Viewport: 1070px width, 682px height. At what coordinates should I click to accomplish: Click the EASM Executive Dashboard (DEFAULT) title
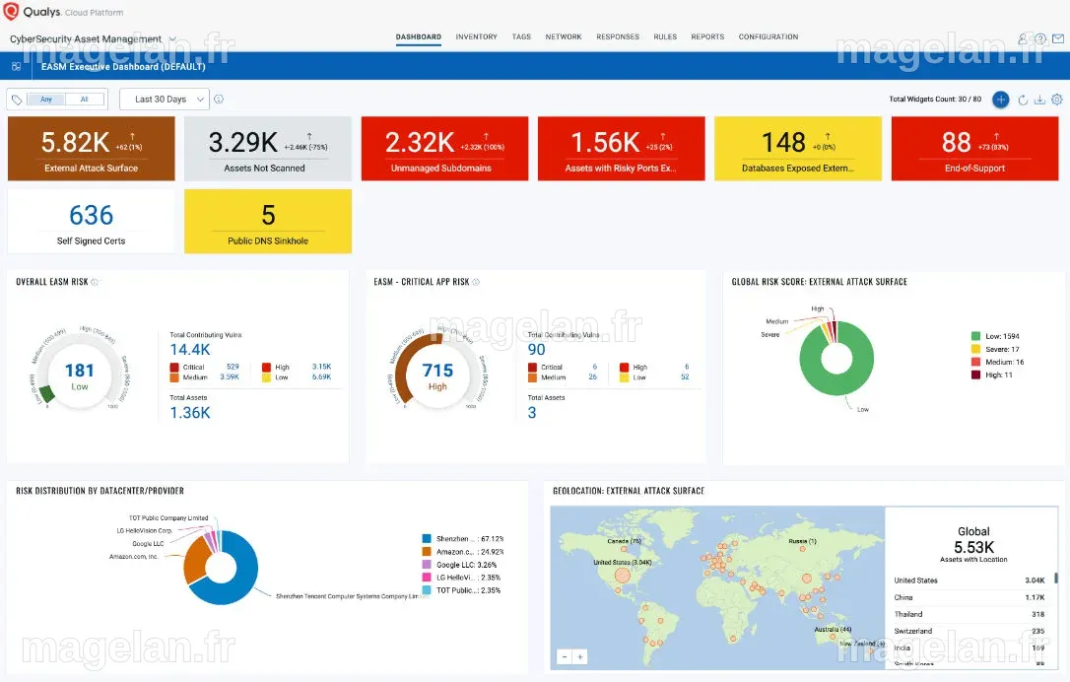point(123,66)
